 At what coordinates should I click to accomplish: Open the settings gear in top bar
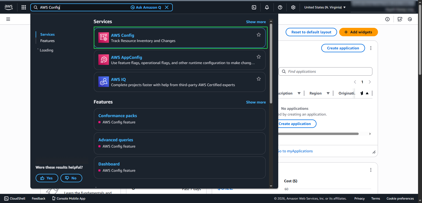(293, 7)
